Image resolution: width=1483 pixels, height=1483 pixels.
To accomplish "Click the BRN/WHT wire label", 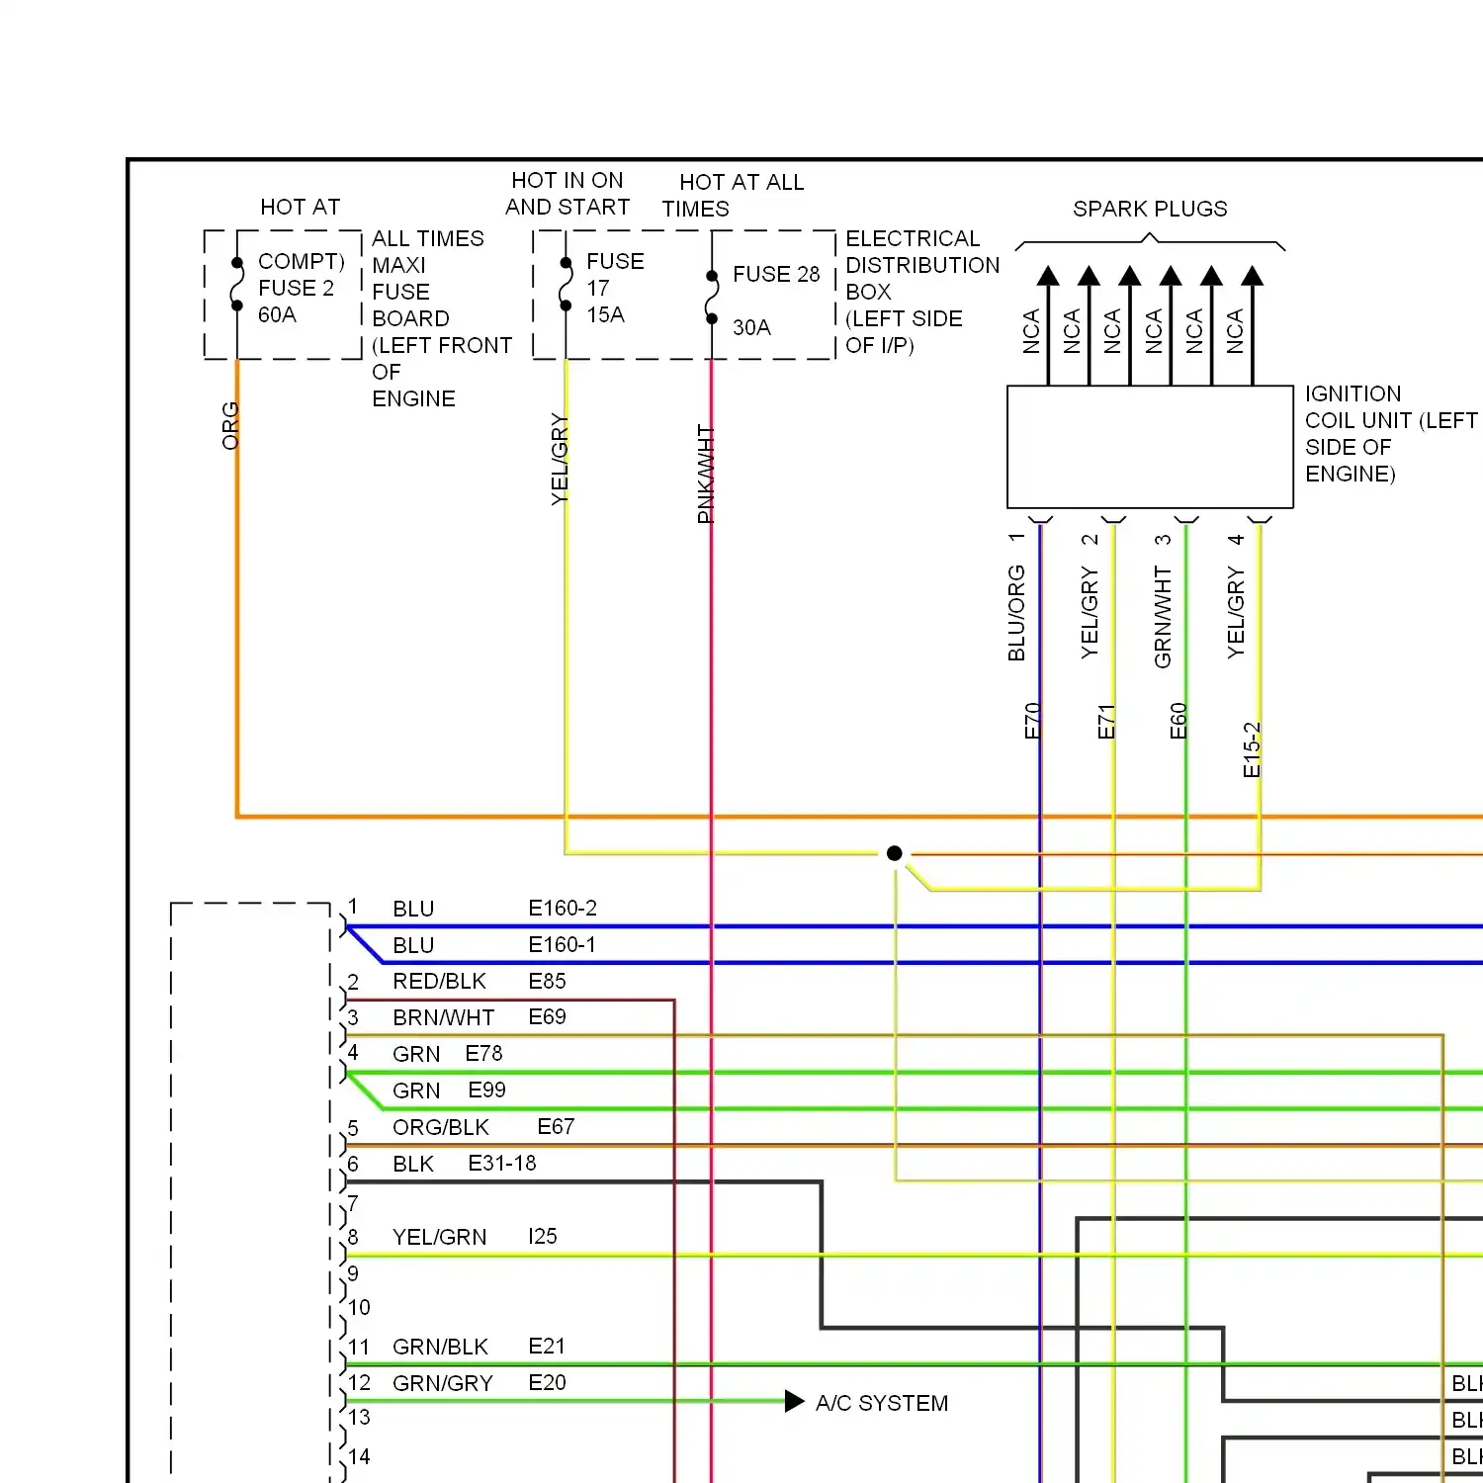I will [x=443, y=1017].
